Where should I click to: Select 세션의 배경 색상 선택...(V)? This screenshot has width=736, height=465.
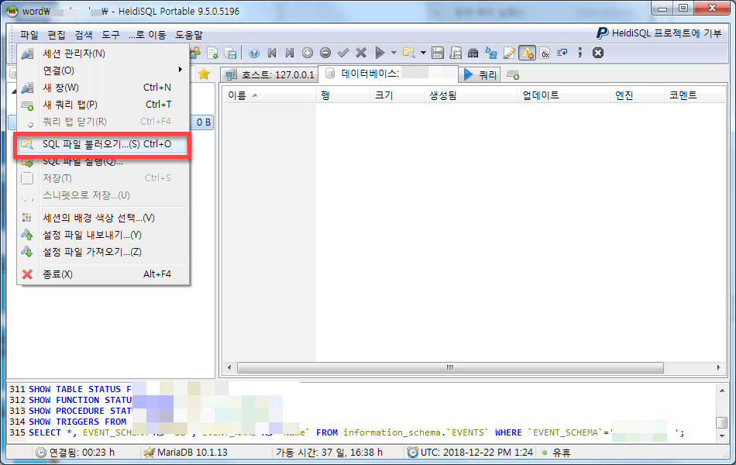(x=103, y=218)
